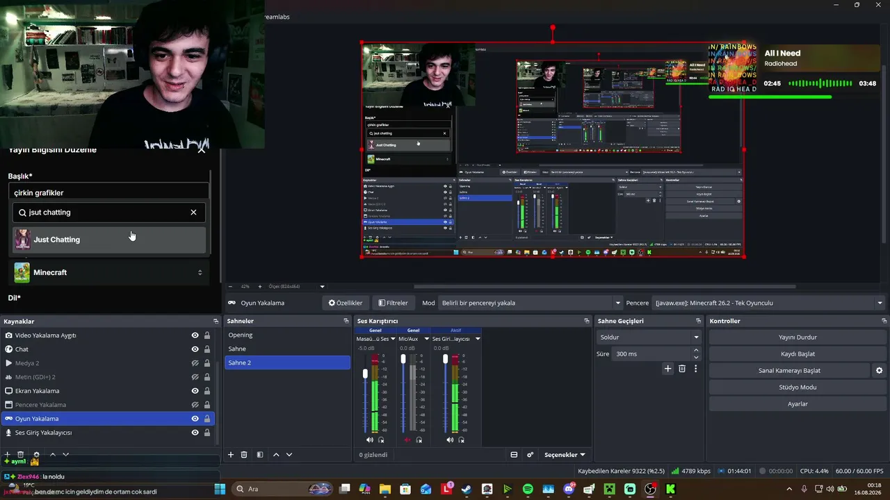Undock the Ses Karıştırıcı panel
The height and width of the screenshot is (500, 890).
[586, 321]
